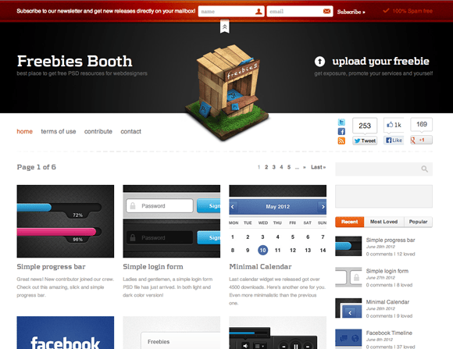
Task: Click the Simple progress bar post title
Action: pos(51,267)
